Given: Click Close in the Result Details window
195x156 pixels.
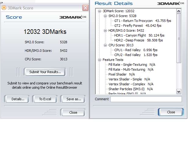Looking at the screenshot, I should click(171, 112).
